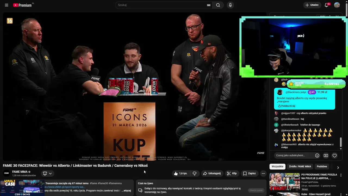Screen dimensions: 348x196
Task: Click chat username @KarolinaMoson
Action: click(290, 119)
